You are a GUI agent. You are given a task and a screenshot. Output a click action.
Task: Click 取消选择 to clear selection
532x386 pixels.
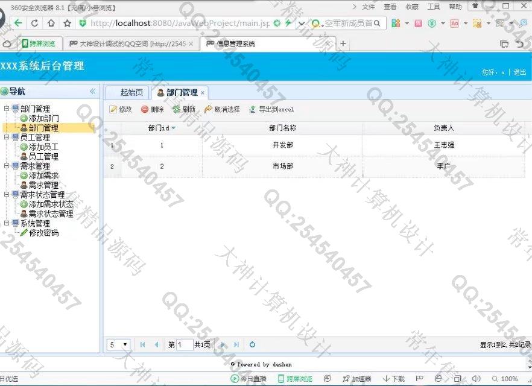pyautogui.click(x=222, y=109)
